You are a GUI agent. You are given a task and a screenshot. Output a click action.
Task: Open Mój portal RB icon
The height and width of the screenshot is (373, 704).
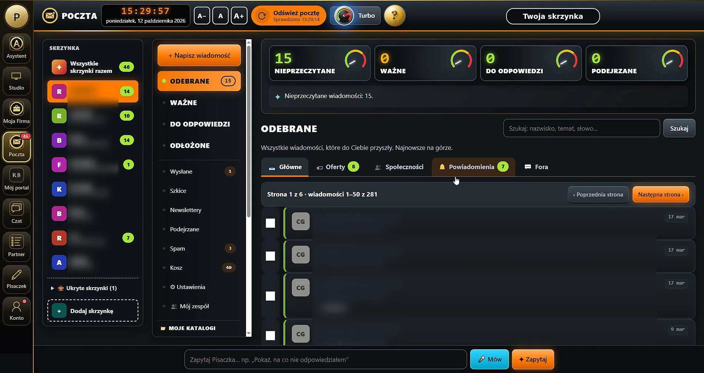(16, 180)
